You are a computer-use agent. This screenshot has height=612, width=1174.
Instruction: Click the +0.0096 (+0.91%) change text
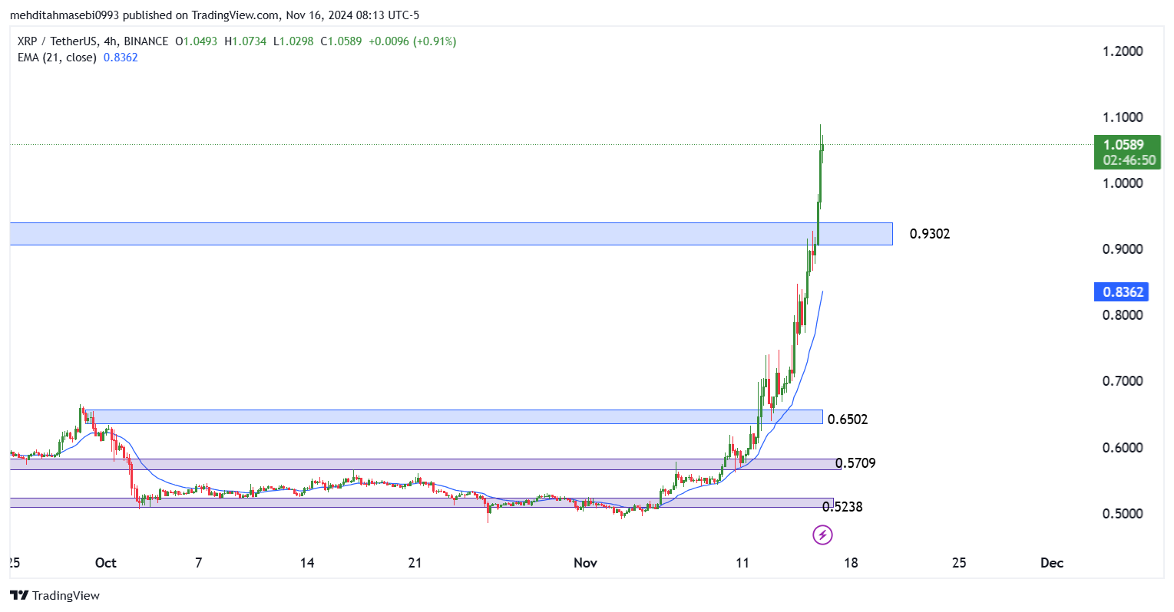(412, 41)
